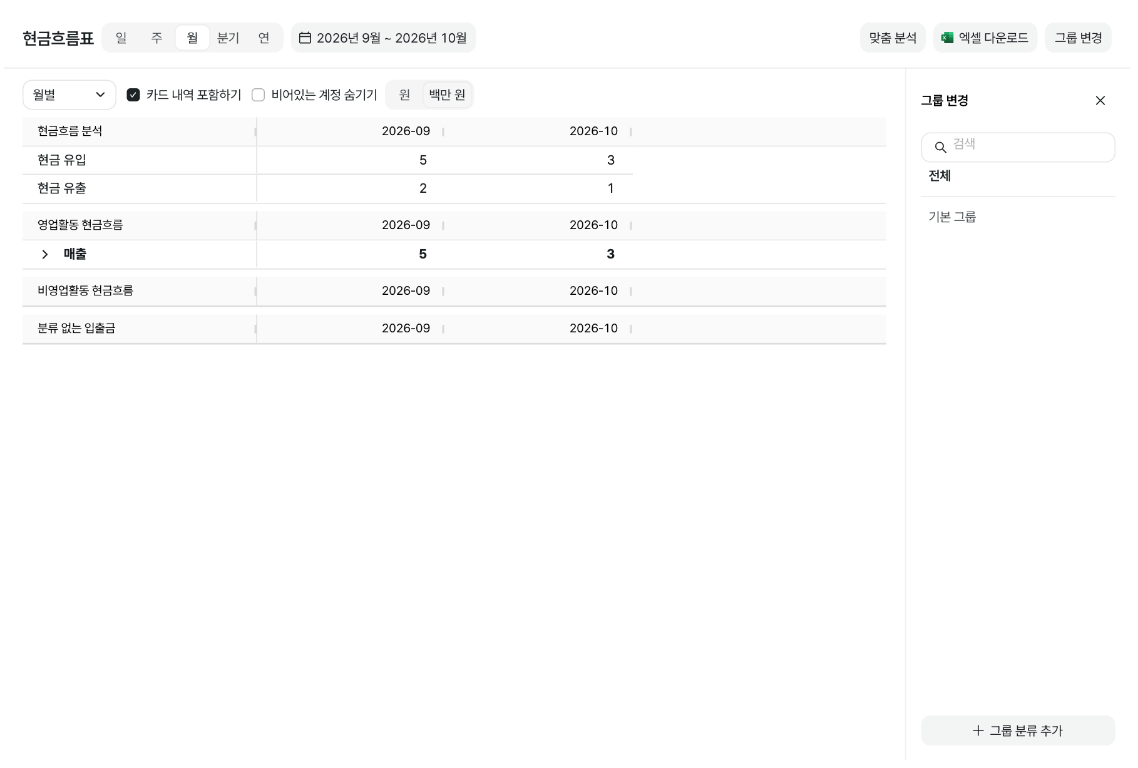Click the 현금 유입 2026-09 value 5

click(x=423, y=160)
